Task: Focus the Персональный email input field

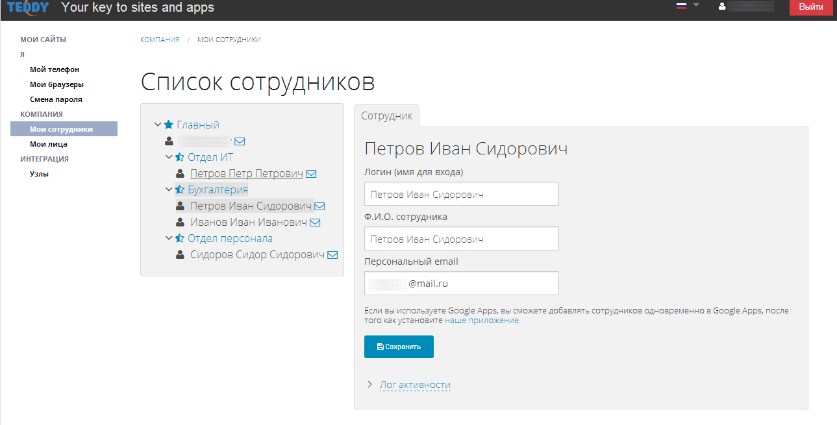Action: pos(462,284)
